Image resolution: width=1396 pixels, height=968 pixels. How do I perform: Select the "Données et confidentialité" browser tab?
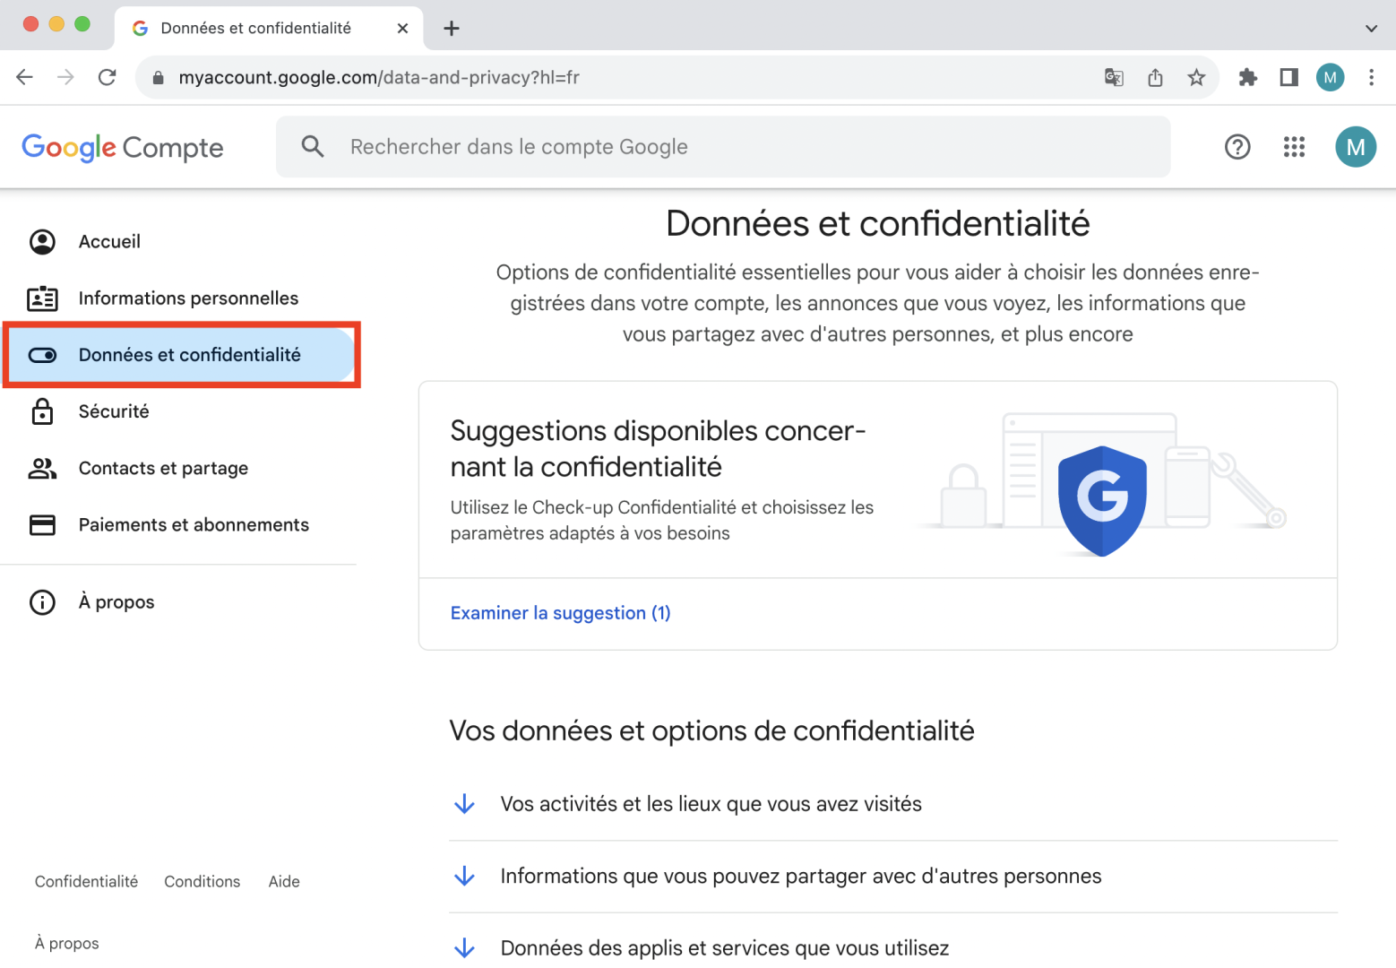coord(255,28)
